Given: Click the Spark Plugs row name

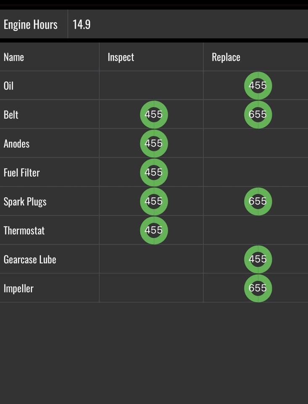Looking at the screenshot, I should (x=25, y=202).
